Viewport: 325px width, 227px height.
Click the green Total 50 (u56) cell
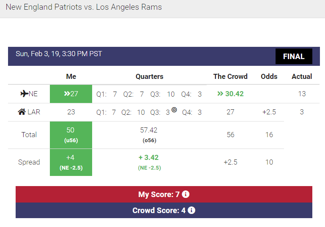[x=71, y=135]
